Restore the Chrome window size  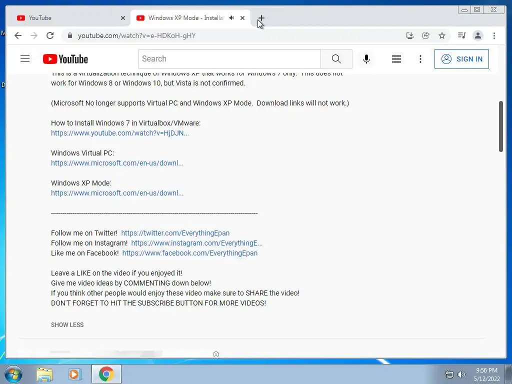point(476,10)
